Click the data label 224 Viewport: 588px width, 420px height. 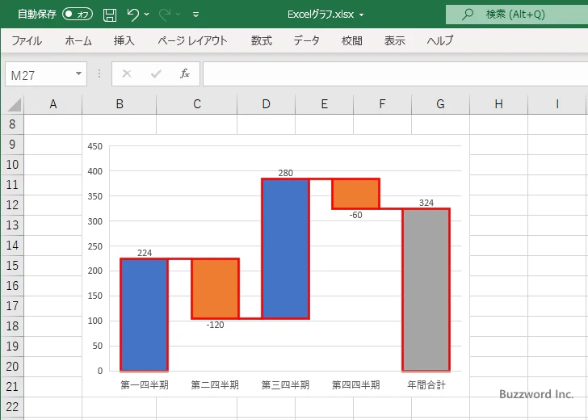[145, 253]
